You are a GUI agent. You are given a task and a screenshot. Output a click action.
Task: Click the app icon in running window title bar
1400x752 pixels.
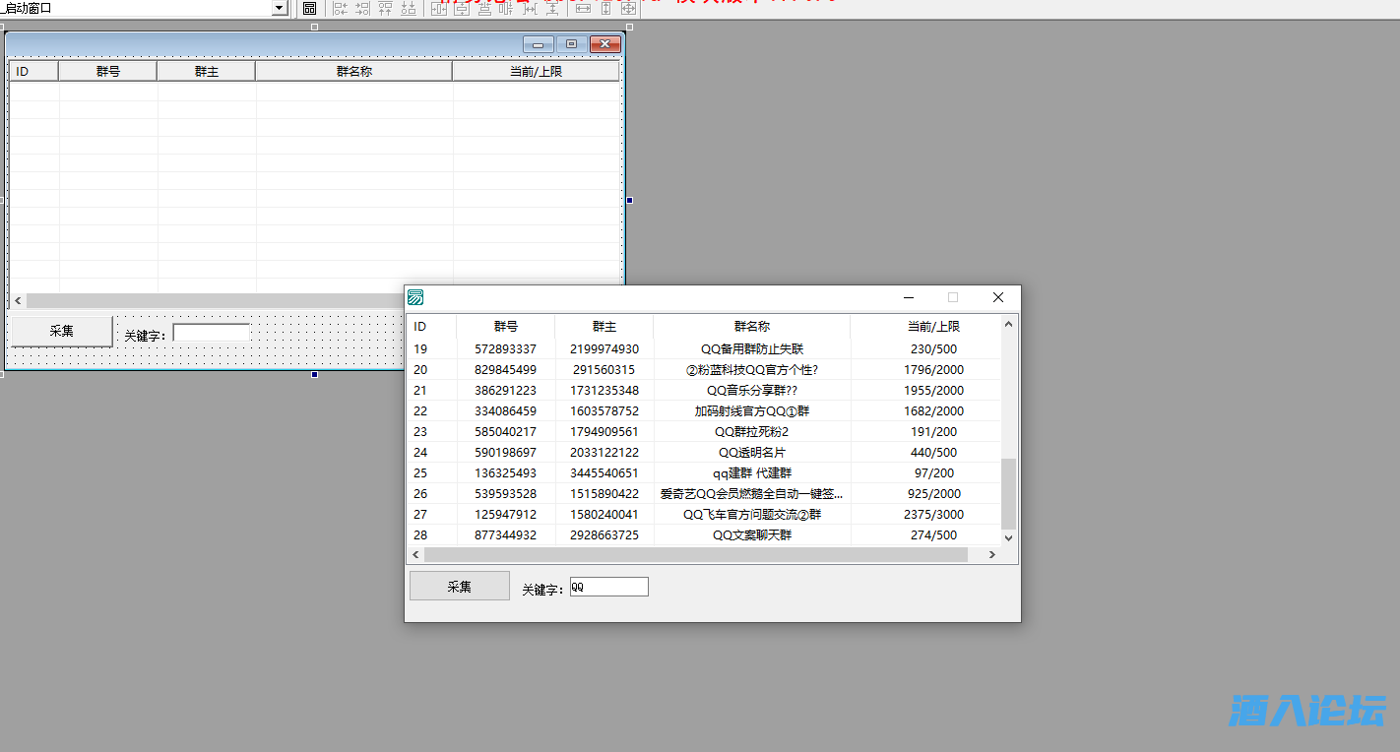415,297
